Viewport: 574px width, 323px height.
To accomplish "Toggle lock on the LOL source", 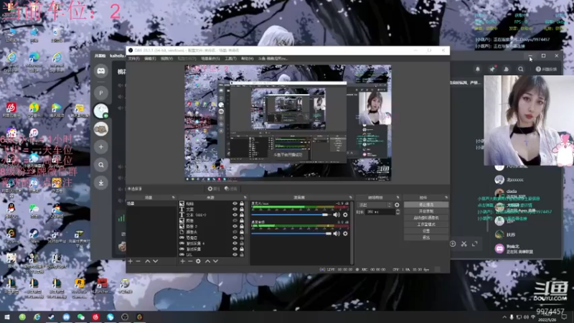I will pos(242,255).
